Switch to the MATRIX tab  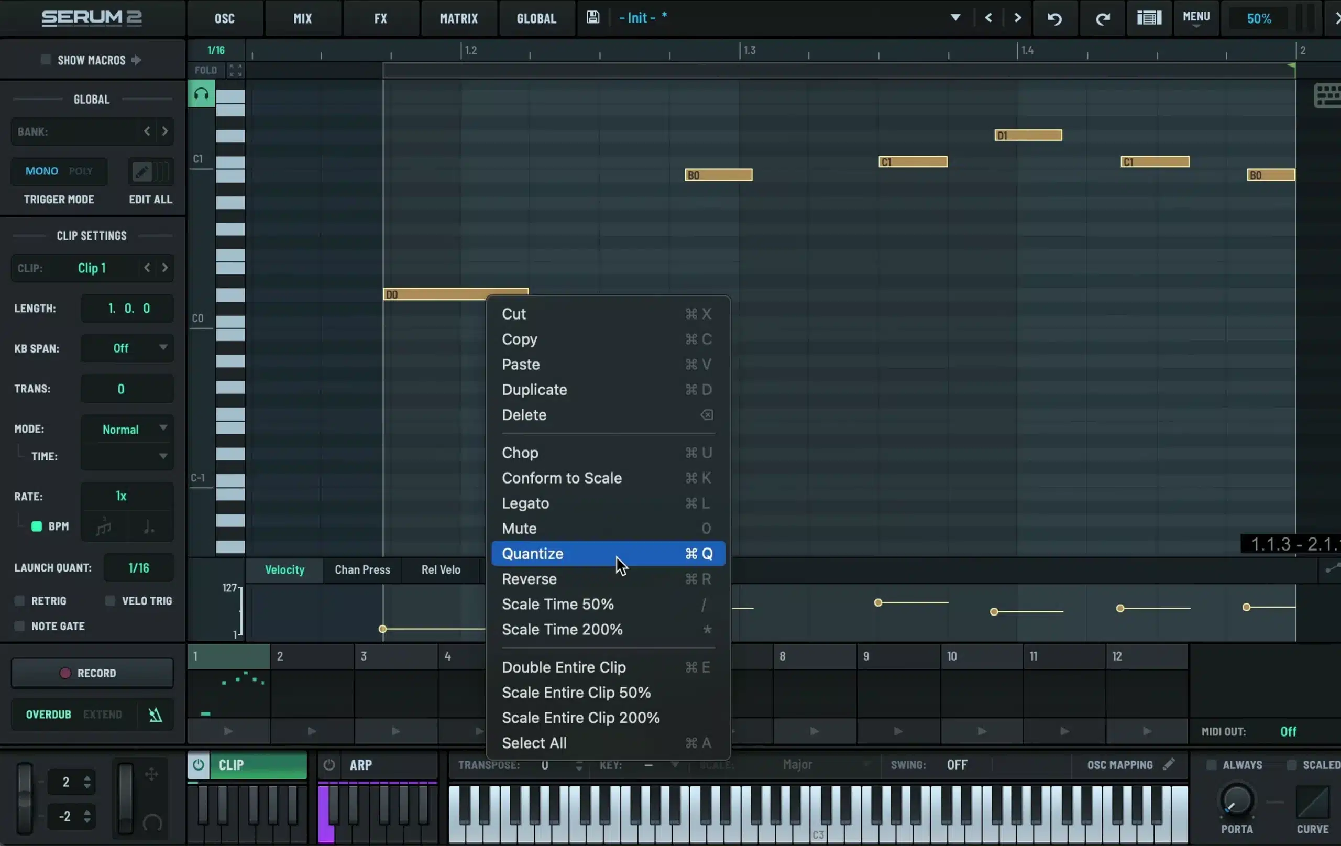458,18
